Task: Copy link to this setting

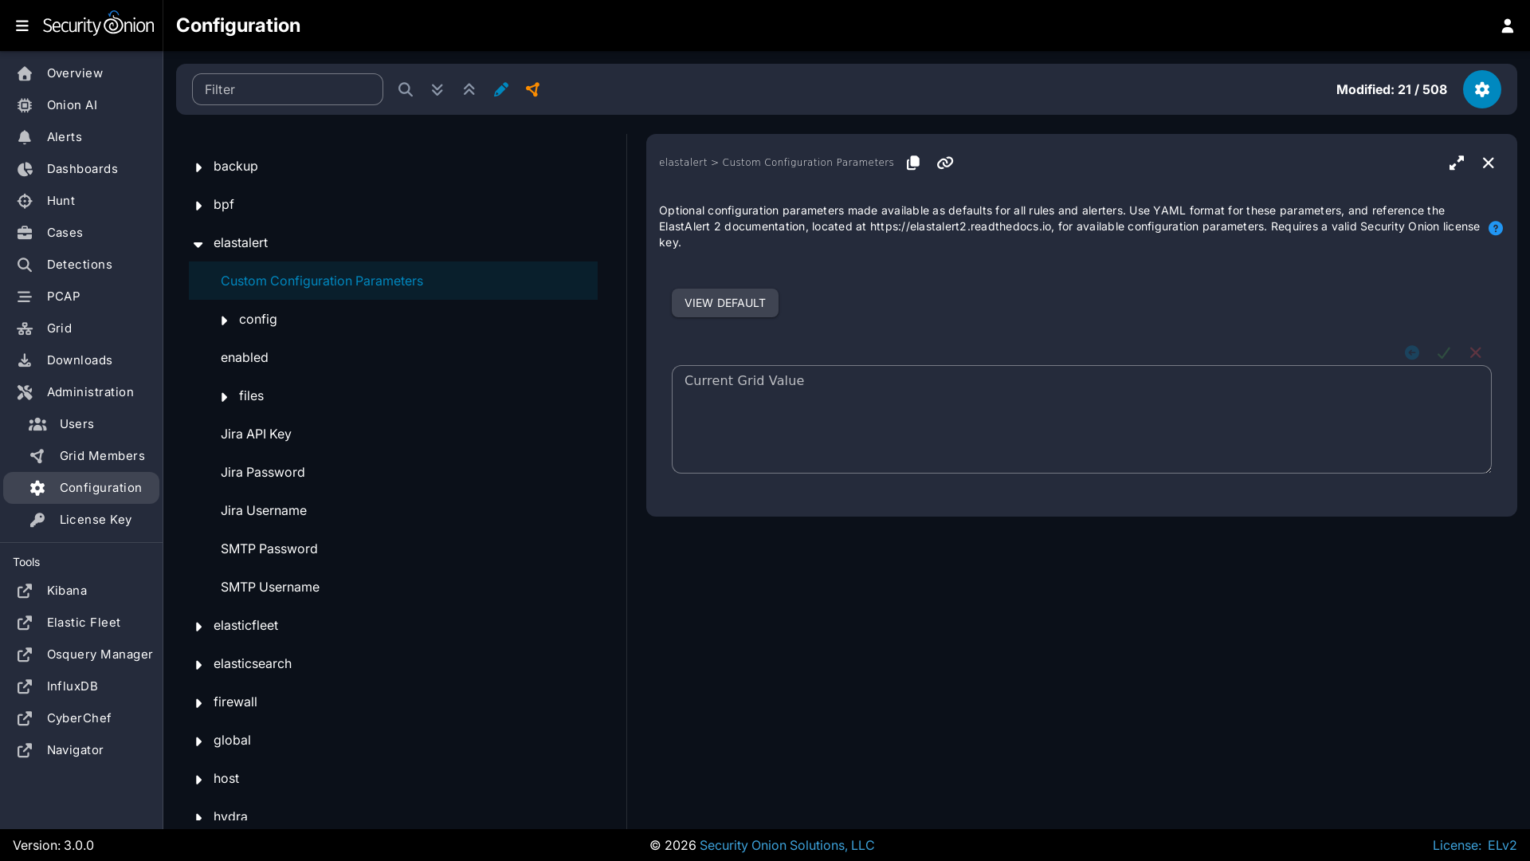Action: pyautogui.click(x=945, y=163)
